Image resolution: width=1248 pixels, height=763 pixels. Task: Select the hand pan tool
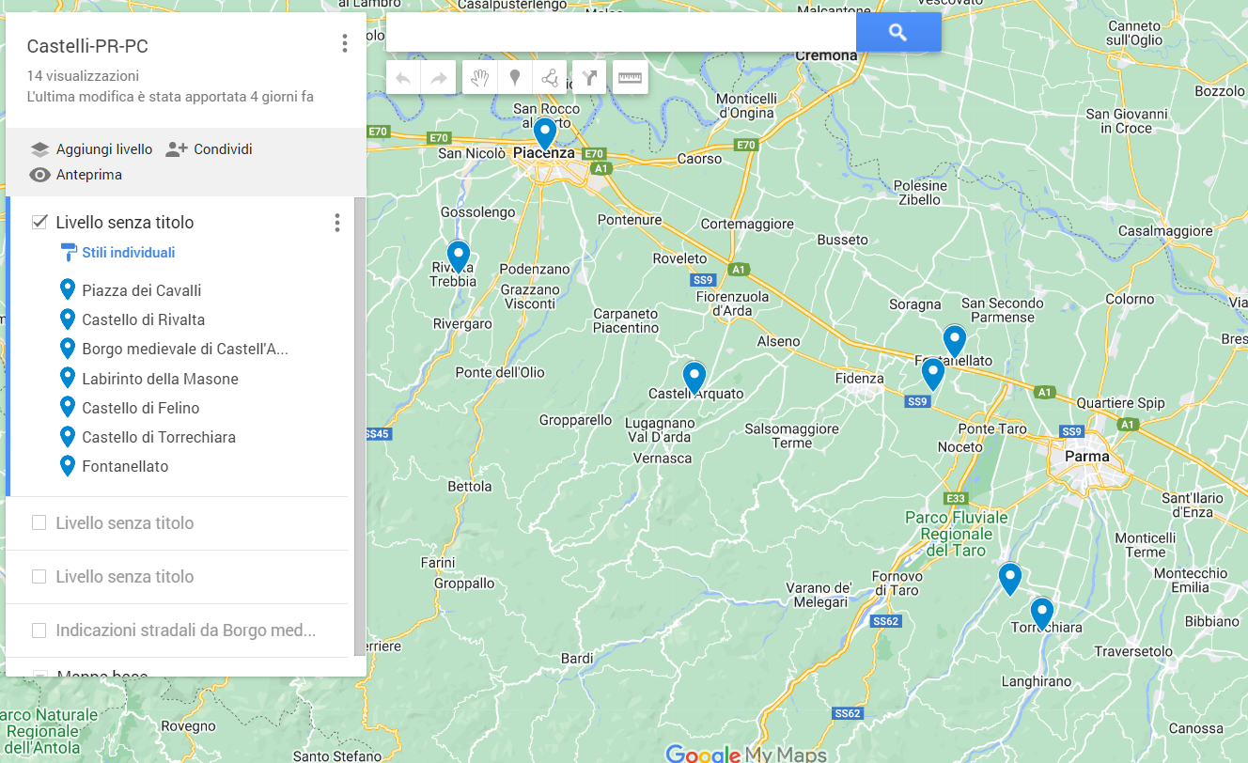click(x=480, y=78)
